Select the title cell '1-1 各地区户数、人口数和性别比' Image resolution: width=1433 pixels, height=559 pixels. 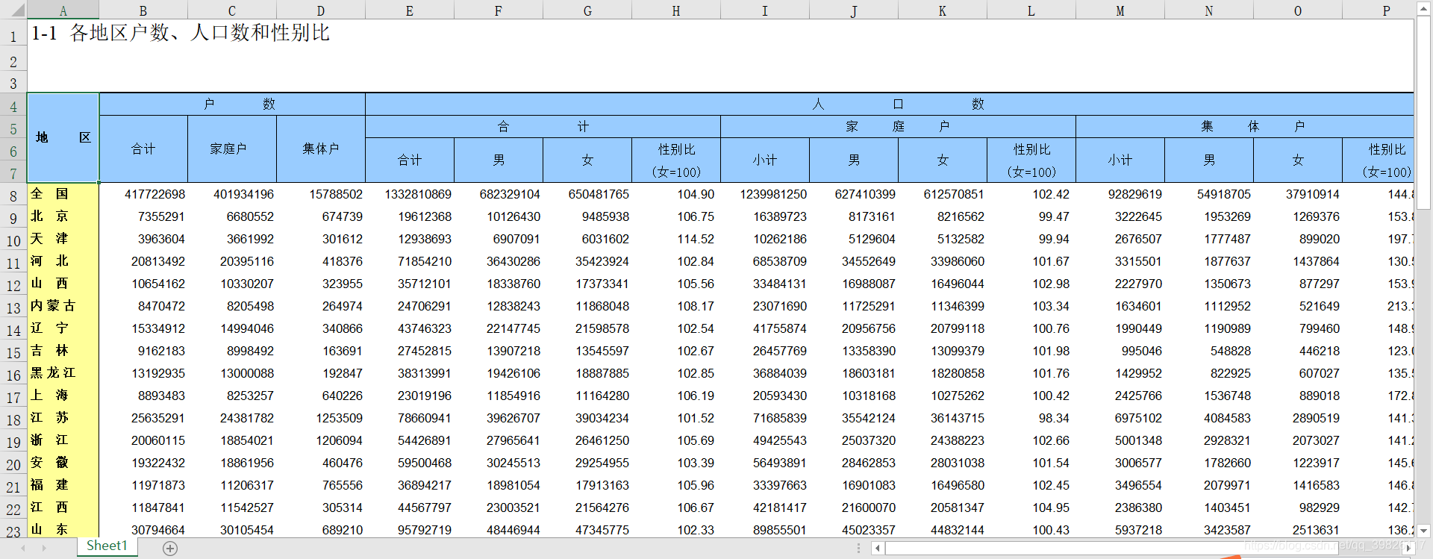181,33
